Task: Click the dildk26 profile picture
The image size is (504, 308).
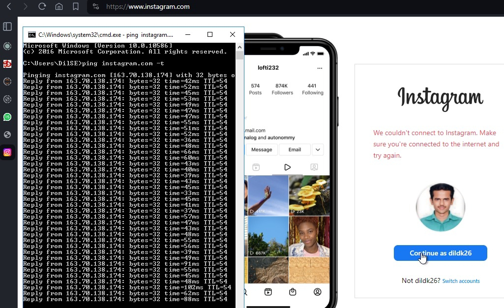Action: pyautogui.click(x=441, y=207)
